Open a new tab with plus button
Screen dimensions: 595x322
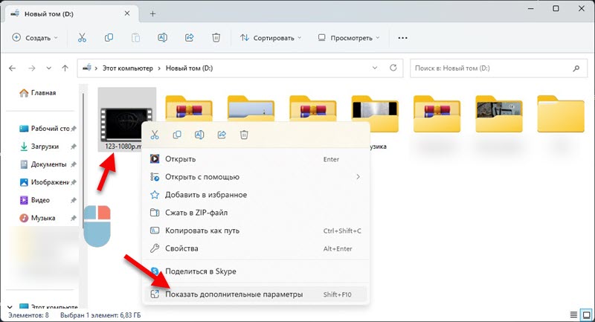pos(152,13)
